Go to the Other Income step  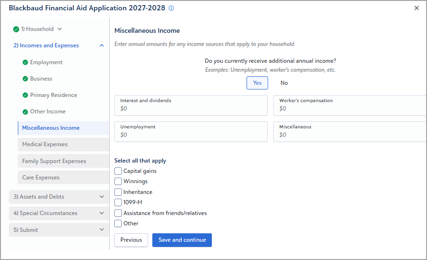pyautogui.click(x=48, y=111)
